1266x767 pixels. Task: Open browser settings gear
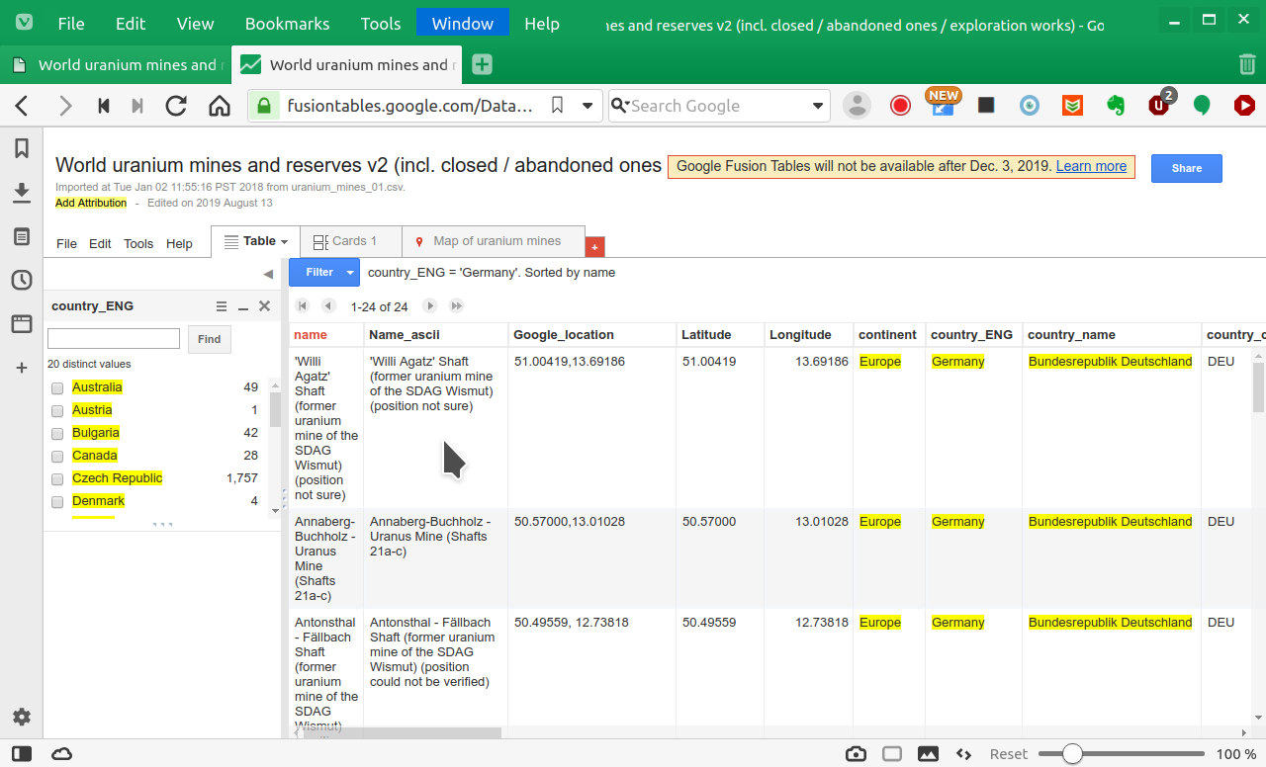pos(21,718)
